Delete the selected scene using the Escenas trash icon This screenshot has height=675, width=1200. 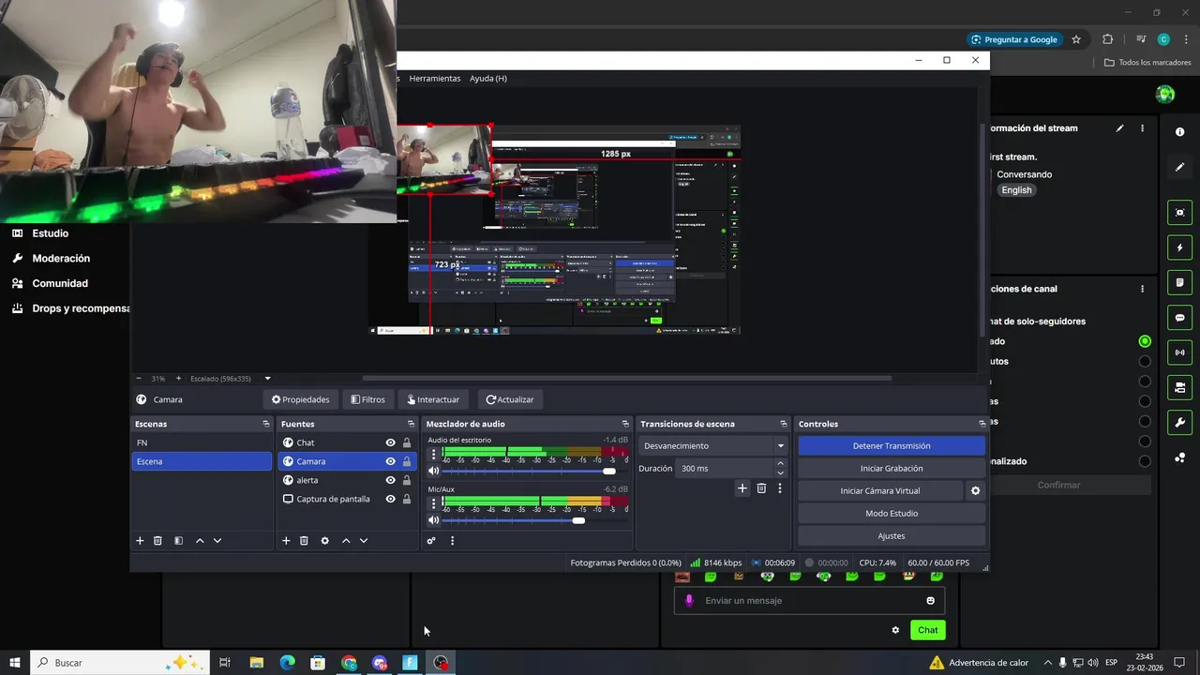point(157,541)
